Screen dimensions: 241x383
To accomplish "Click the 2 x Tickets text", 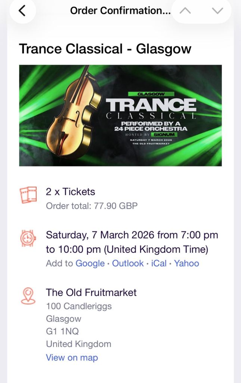I will click(70, 191).
